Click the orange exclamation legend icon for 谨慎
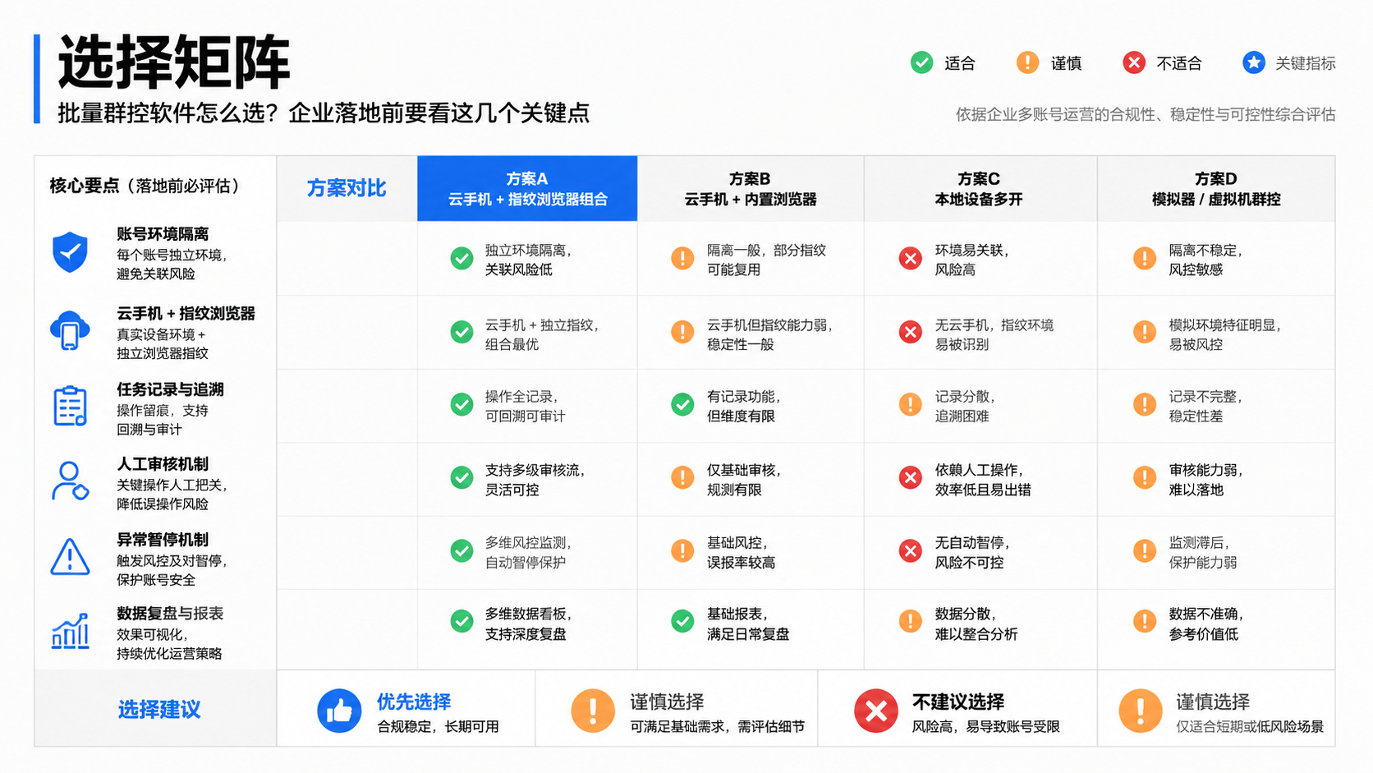The width and height of the screenshot is (1373, 773). tap(1027, 62)
